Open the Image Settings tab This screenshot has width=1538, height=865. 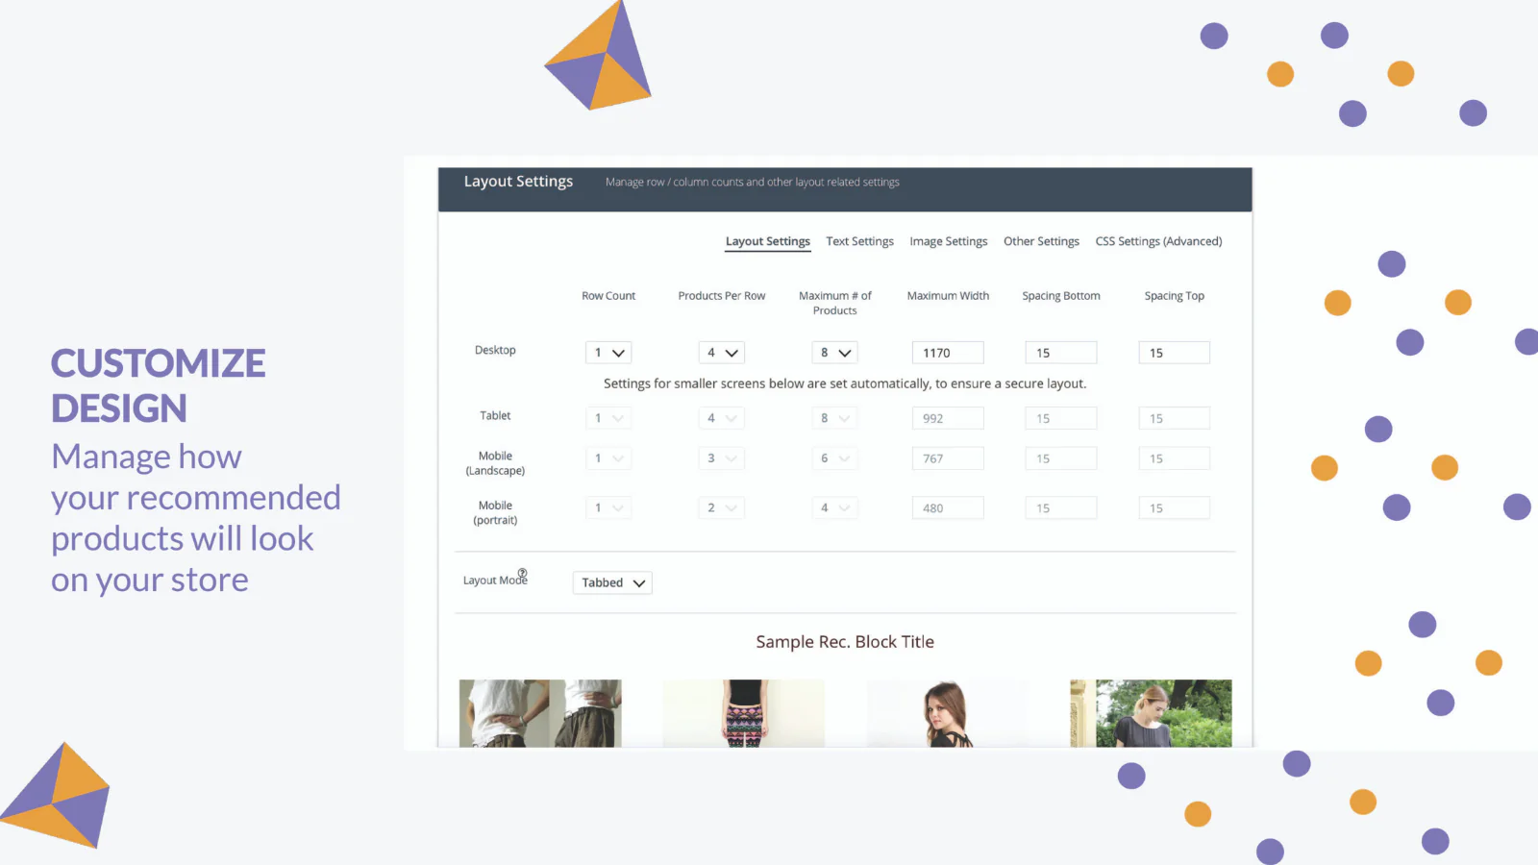(x=948, y=241)
